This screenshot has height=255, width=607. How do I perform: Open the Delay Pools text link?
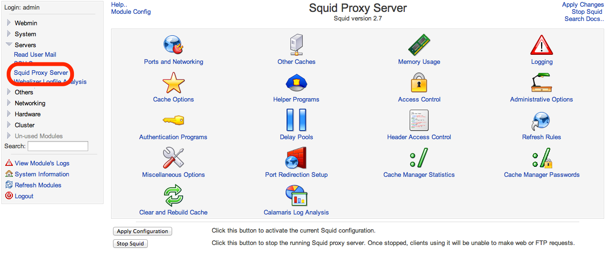[296, 137]
